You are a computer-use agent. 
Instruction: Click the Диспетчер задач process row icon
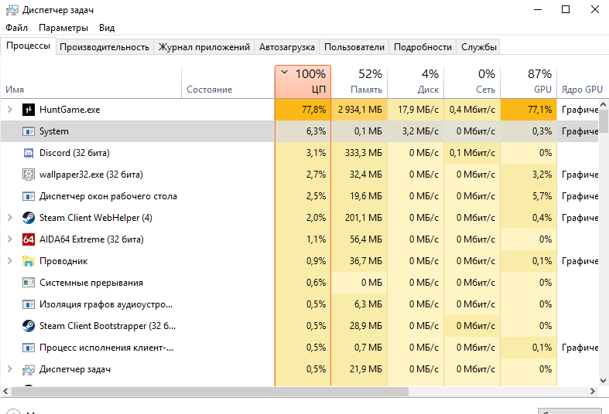[29, 369]
